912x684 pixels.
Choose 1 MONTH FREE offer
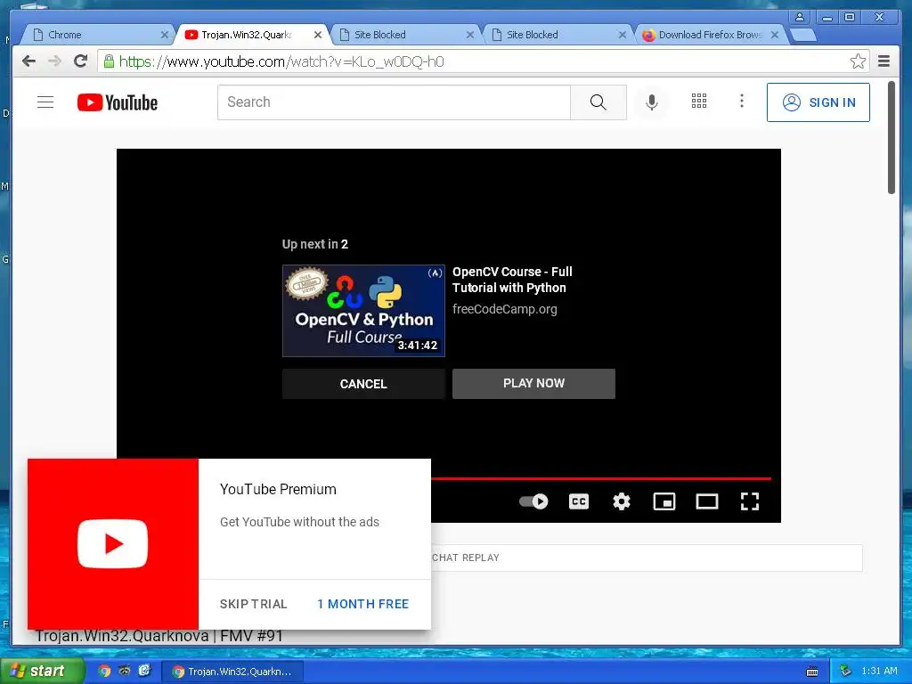(363, 604)
